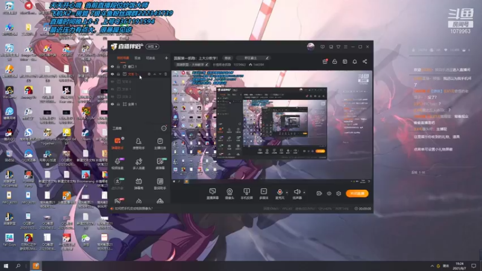The height and width of the screenshot is (271, 482).
Task: Toggle the lock on 窗口 1 layer
Action: click(x=118, y=66)
